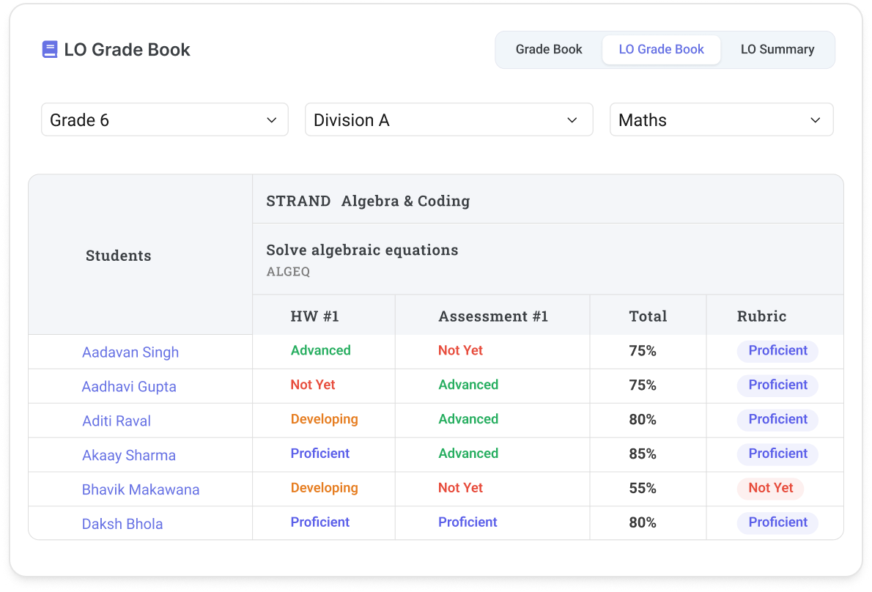Open the Grade 6 dropdown

tap(165, 119)
